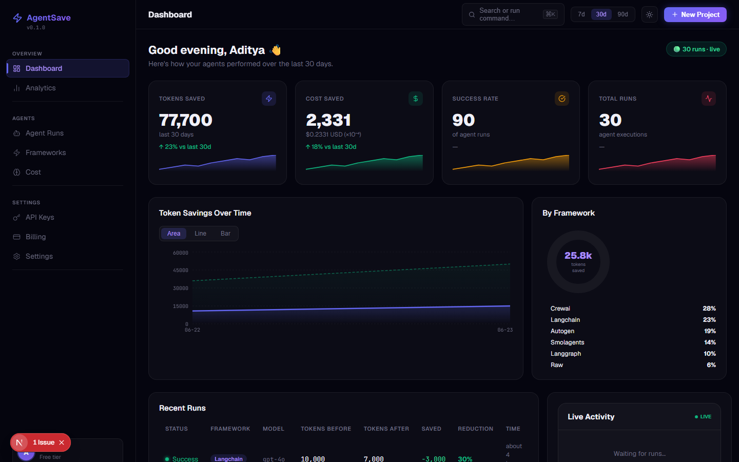
Task: Click the 1 Issue label
Action: 44,442
